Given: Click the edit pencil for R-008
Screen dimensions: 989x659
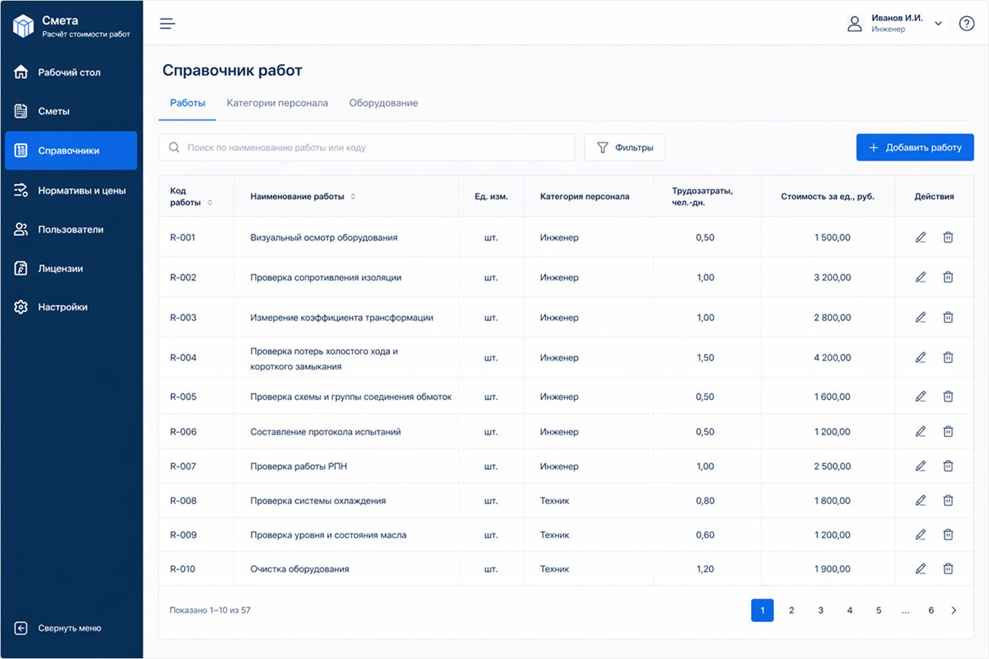Looking at the screenshot, I should tap(920, 501).
